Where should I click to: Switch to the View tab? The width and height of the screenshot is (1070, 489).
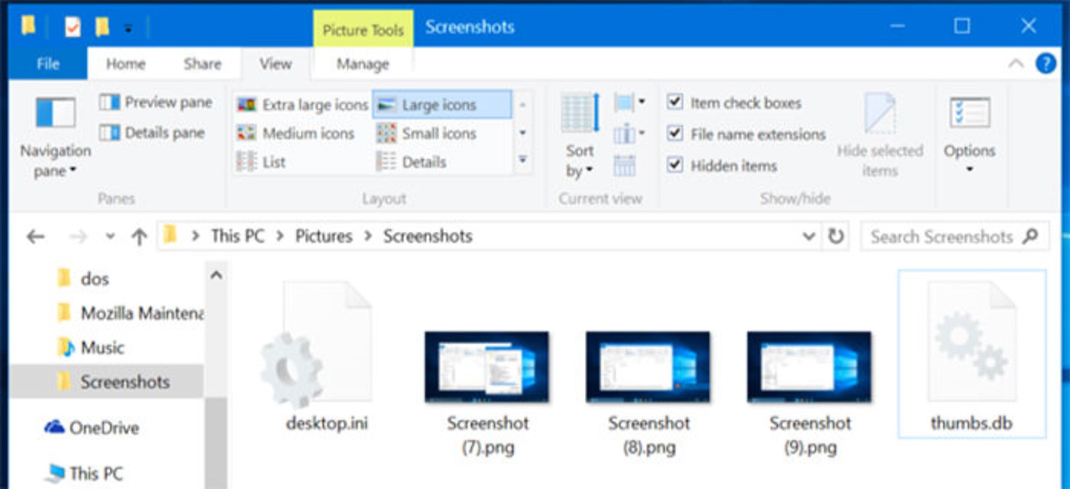coord(275,64)
